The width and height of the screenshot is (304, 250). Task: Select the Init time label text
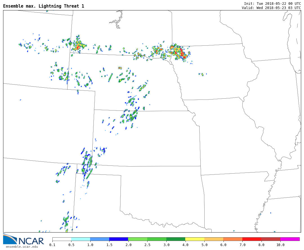[x=272, y=3]
